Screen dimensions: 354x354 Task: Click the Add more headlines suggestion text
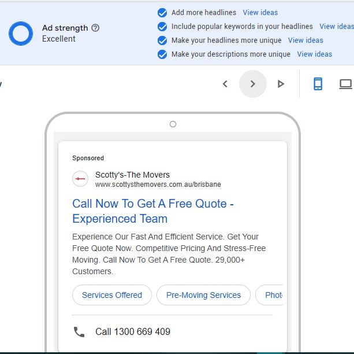tap(204, 13)
